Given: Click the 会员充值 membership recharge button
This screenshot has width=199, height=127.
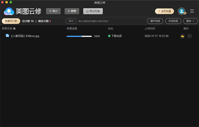Looking at the screenshot, I should click(x=165, y=11).
